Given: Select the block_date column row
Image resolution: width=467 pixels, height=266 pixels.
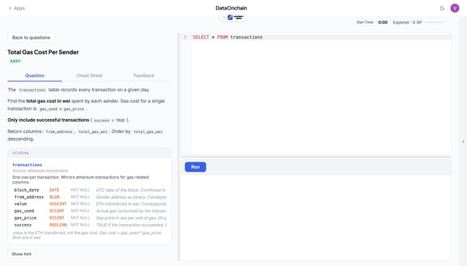Looking at the screenshot, I should point(90,190).
